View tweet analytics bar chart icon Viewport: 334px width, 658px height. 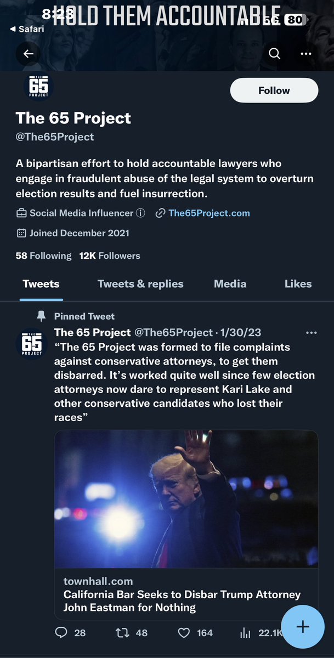(245, 633)
